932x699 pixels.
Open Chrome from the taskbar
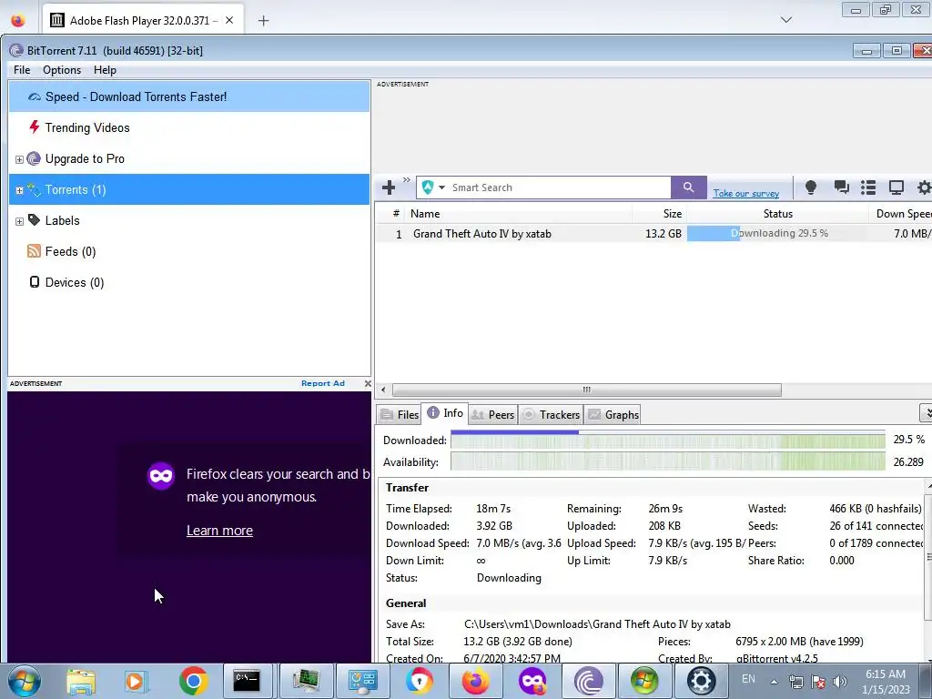tap(193, 681)
